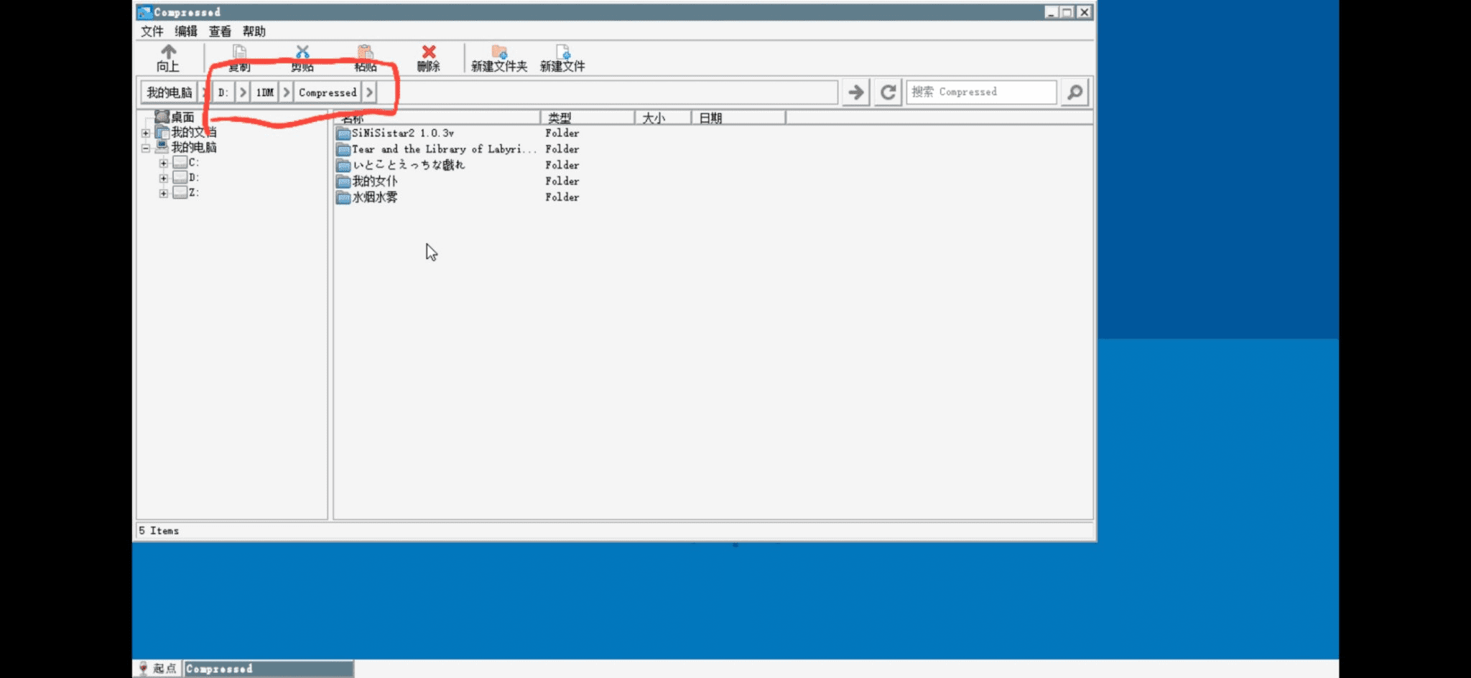
Task: Click the magnifier search icon
Action: [x=1075, y=93]
